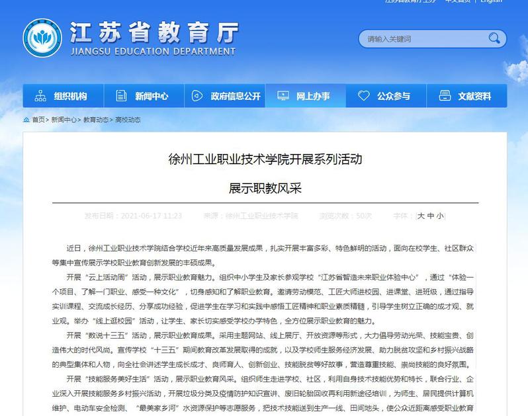Screen dimensions: 528x416
Task: Click the Jiangsu Education Department logo
Action: click(x=43, y=38)
